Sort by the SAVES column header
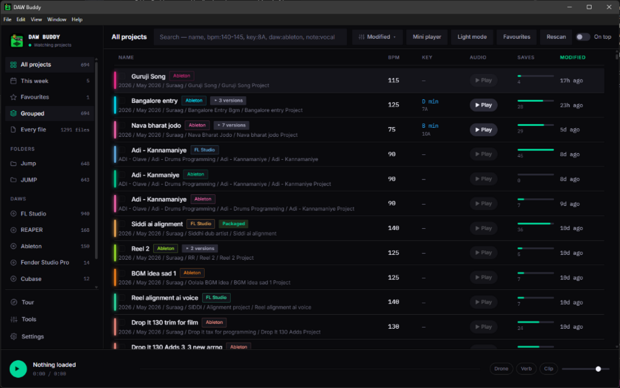The width and height of the screenshot is (620, 388). [526, 57]
